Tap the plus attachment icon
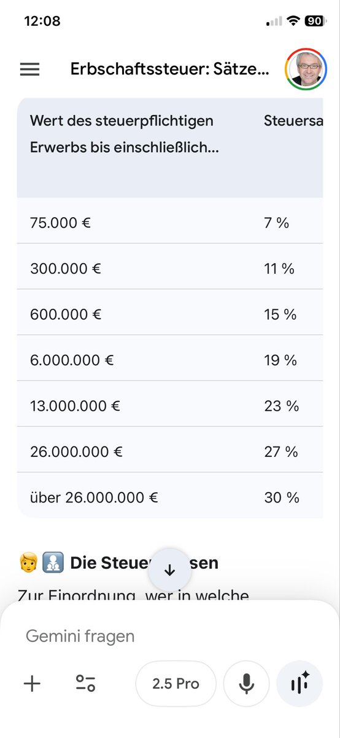The width and height of the screenshot is (340, 738). (32, 683)
